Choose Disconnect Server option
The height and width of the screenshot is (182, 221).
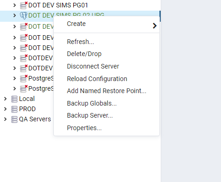click(x=93, y=66)
